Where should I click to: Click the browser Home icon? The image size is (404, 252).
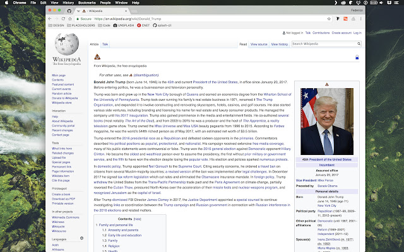click(70, 19)
